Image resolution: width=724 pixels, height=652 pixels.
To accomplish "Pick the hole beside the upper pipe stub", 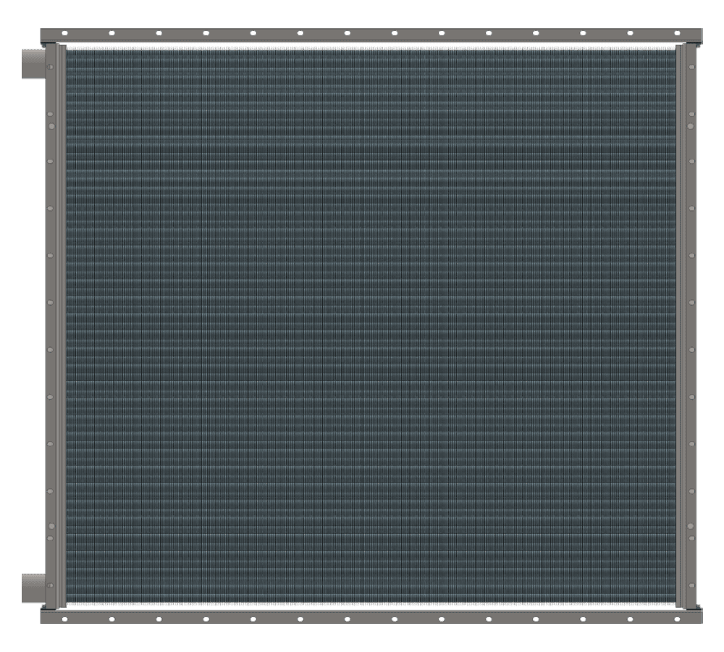I will point(51,67).
